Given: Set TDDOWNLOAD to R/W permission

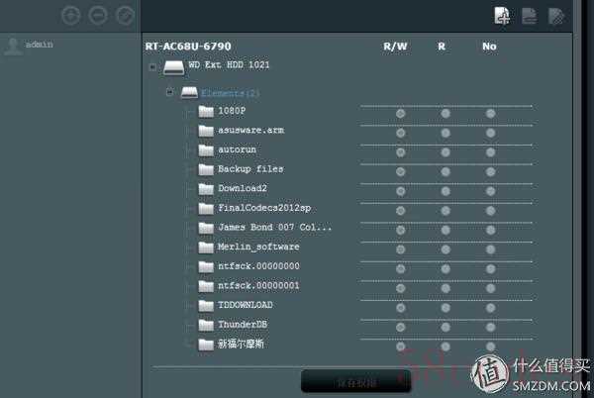Looking at the screenshot, I should tap(400, 308).
